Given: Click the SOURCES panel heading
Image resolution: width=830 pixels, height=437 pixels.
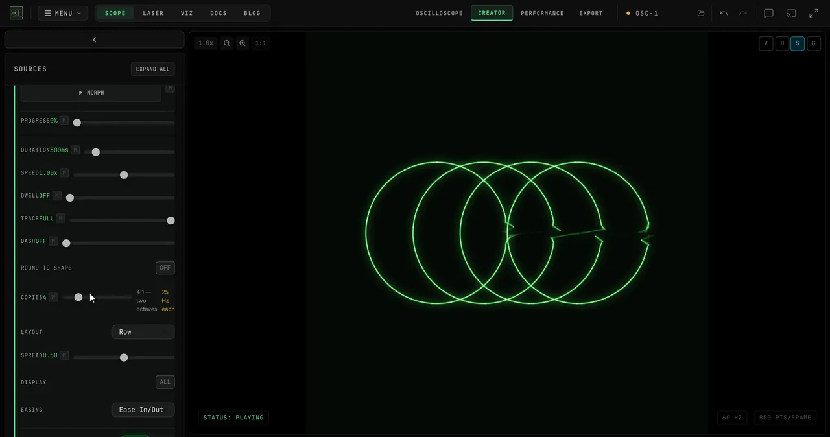Looking at the screenshot, I should tap(30, 69).
